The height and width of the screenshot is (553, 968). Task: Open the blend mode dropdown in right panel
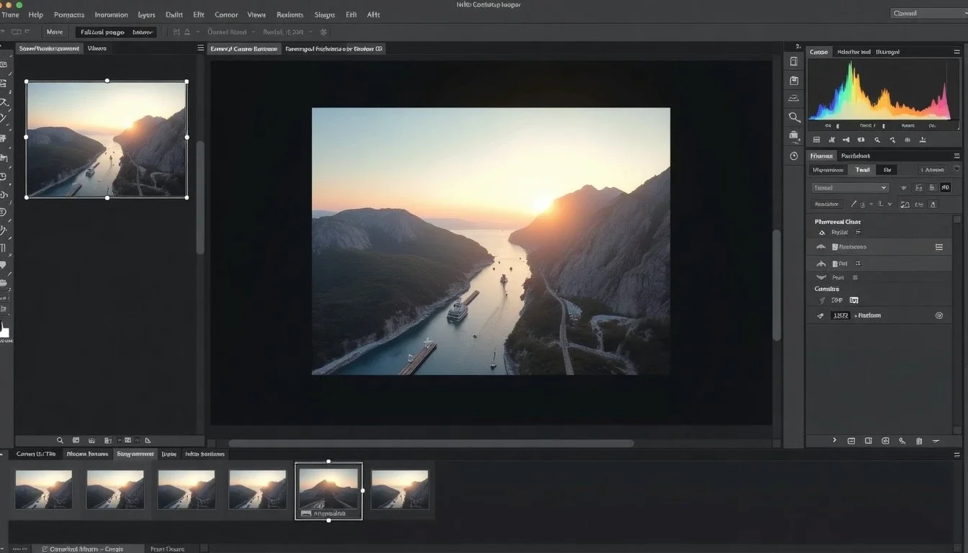[851, 188]
